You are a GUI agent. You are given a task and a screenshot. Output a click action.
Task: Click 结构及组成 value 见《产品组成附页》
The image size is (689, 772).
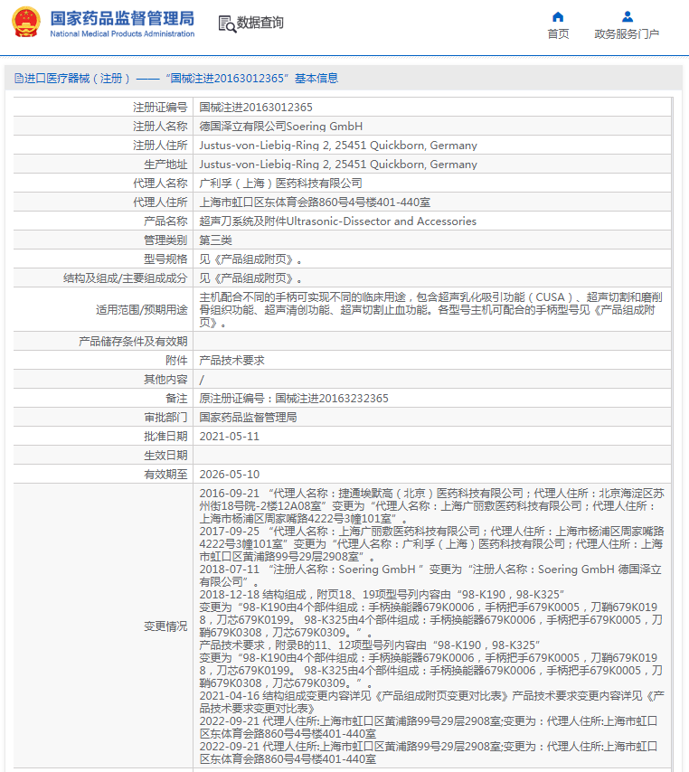pyautogui.click(x=250, y=278)
